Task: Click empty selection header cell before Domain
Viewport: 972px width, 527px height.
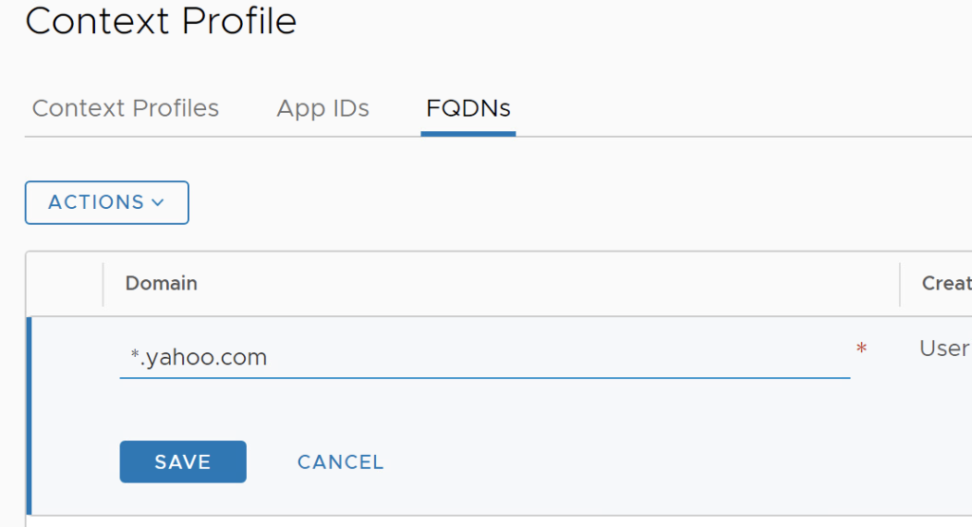Action: point(65,285)
